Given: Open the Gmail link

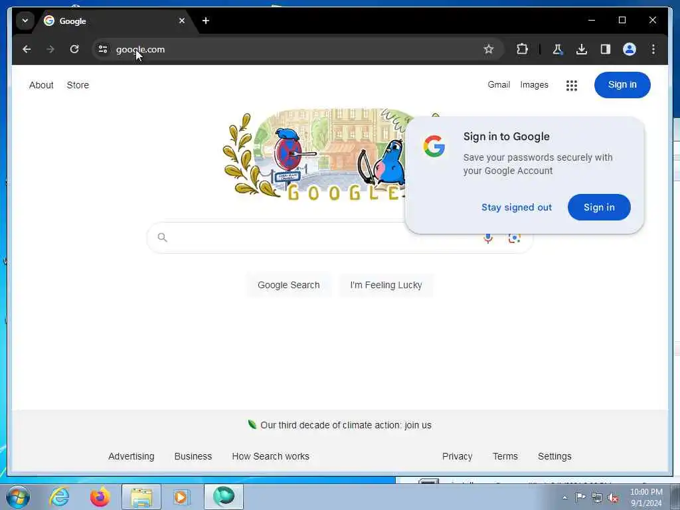Looking at the screenshot, I should 499,84.
